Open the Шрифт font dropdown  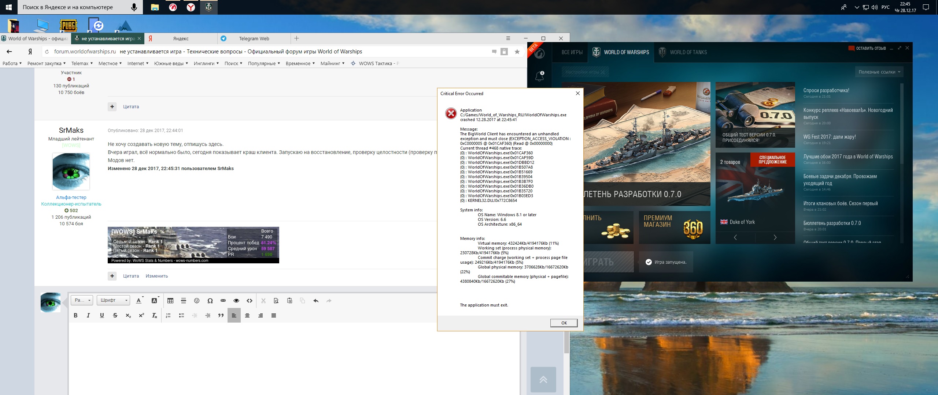[113, 300]
